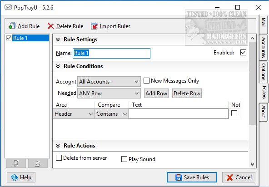Click the Delete Row button
Screen dimensions: 269x187
click(x=187, y=93)
